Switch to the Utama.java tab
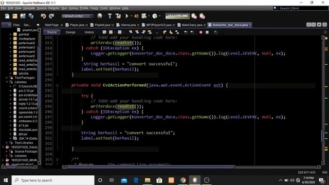This screenshot has height=185, width=329. click(128, 25)
